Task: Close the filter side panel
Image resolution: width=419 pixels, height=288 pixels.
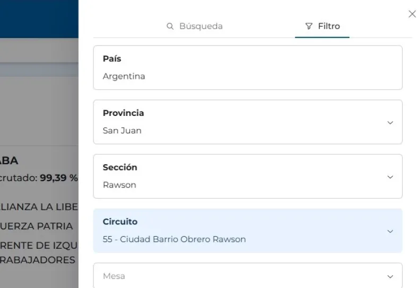Action: coord(412,14)
